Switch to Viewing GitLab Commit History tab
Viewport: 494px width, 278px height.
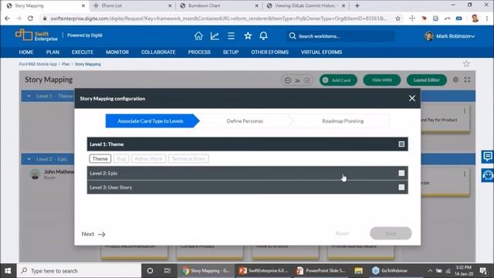[306, 5]
